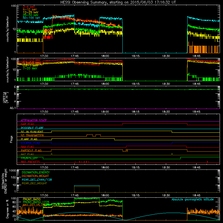Select the 'SAA_FLAG' flag label
Screen dimensions: 223x223
click(x=27, y=147)
